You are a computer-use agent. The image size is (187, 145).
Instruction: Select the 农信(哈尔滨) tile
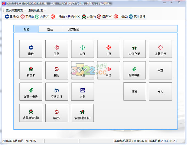coord(31,113)
